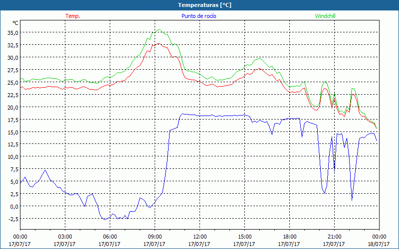Click the 17,5 y-axis value
The width and height of the screenshot is (399, 249).
(12, 120)
